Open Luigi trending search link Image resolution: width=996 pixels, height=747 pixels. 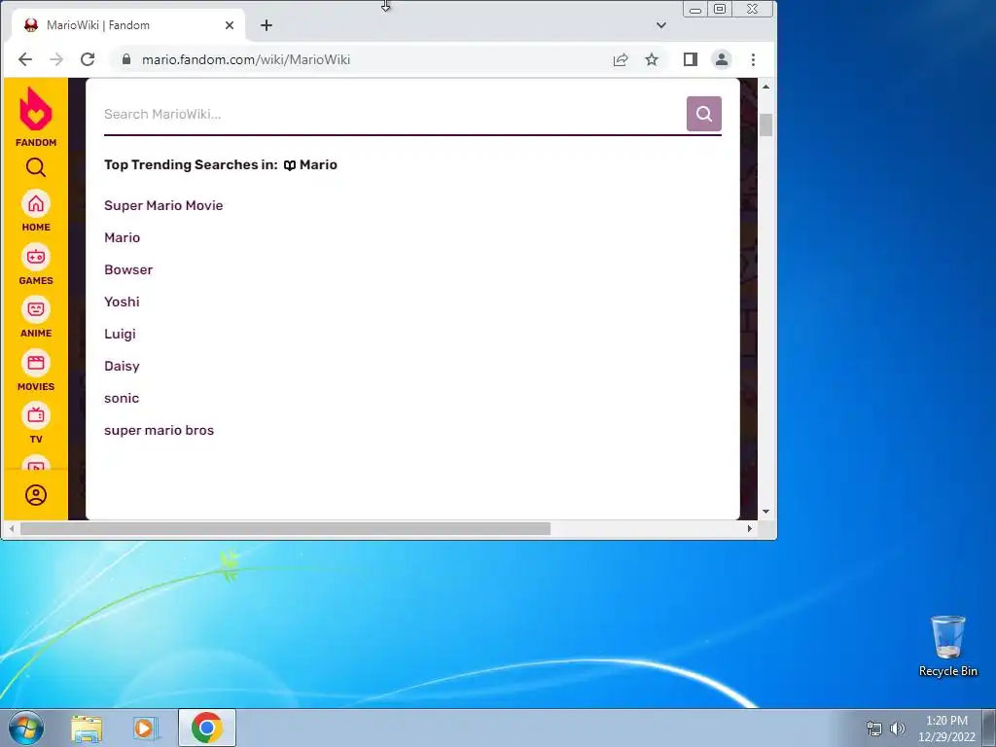click(x=120, y=335)
